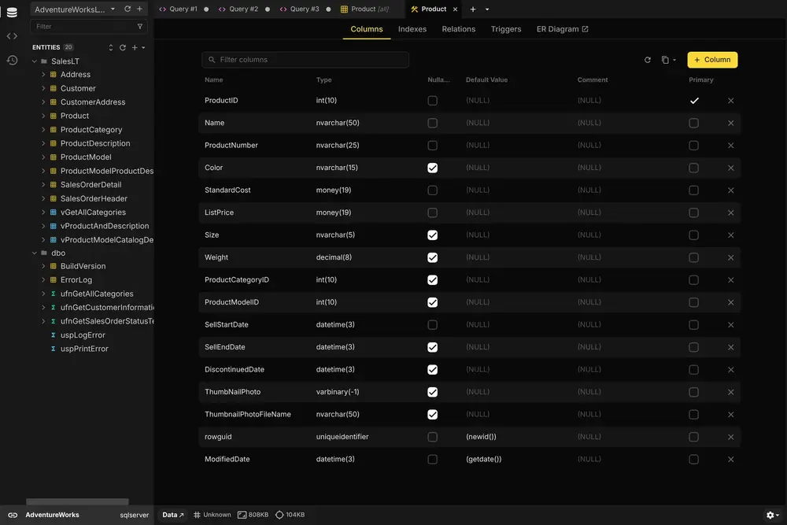Image resolution: width=787 pixels, height=525 pixels.
Task: Open the add entity dropdown arrow
Action: [x=143, y=48]
